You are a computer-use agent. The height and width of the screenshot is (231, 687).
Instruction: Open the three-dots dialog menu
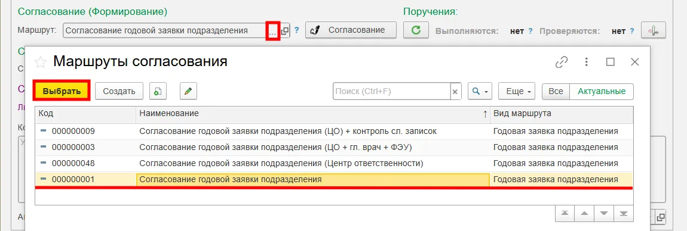586,62
